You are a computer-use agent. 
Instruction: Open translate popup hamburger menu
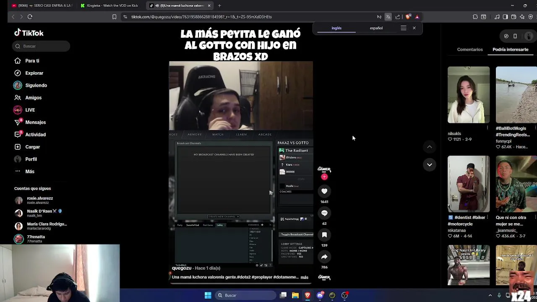click(404, 28)
